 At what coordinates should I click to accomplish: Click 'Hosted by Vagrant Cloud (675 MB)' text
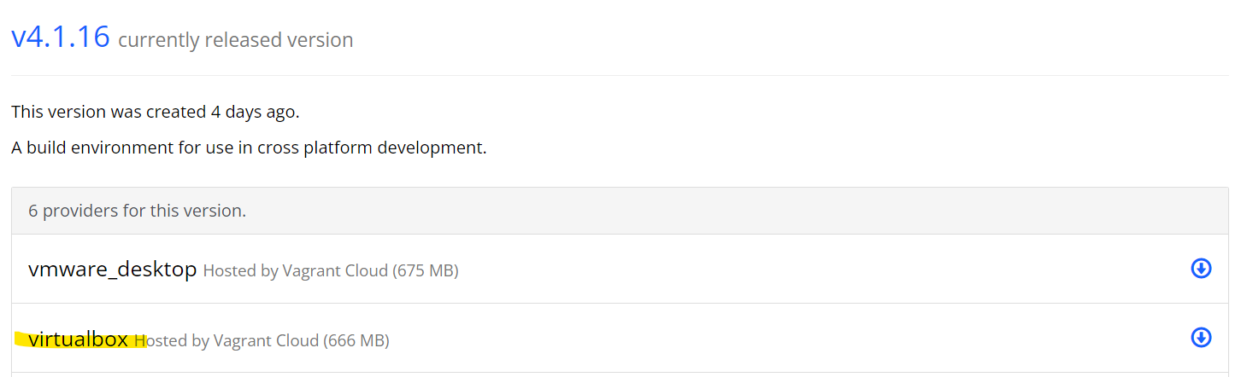coord(331,271)
